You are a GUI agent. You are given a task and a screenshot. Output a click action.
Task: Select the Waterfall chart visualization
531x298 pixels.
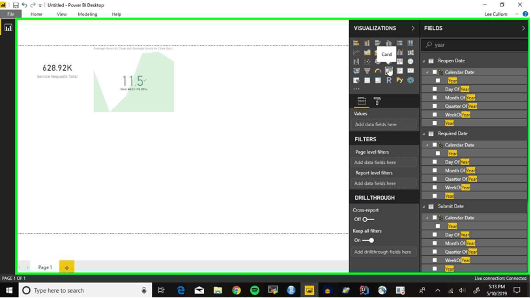tap(356, 62)
